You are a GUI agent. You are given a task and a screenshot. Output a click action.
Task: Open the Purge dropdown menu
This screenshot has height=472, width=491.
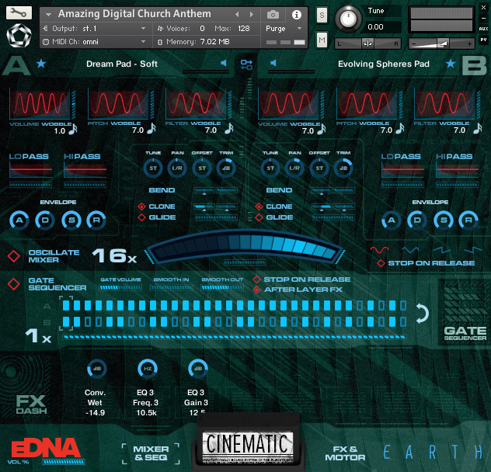pos(284,28)
